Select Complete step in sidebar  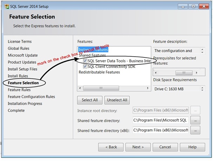tap(16, 110)
